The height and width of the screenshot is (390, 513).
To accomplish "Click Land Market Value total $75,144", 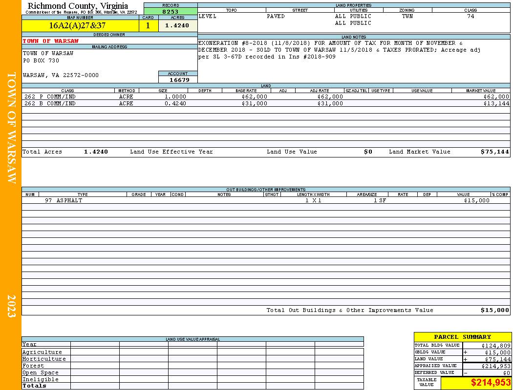I will 494,152.
